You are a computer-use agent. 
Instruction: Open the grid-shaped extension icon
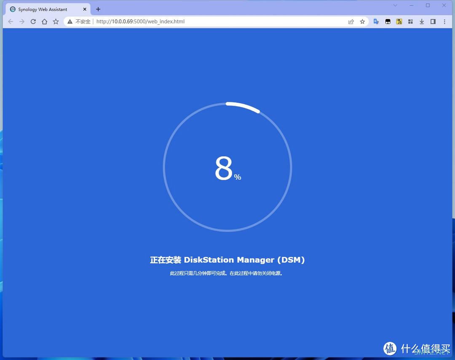pyautogui.click(x=410, y=21)
